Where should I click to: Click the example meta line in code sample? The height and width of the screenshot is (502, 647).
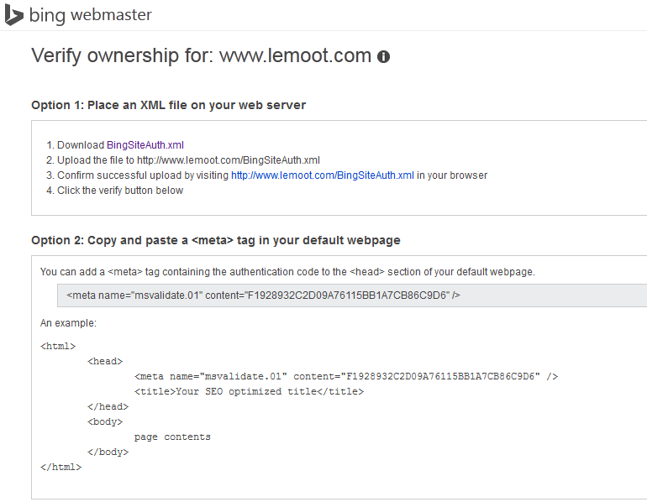[346, 376]
